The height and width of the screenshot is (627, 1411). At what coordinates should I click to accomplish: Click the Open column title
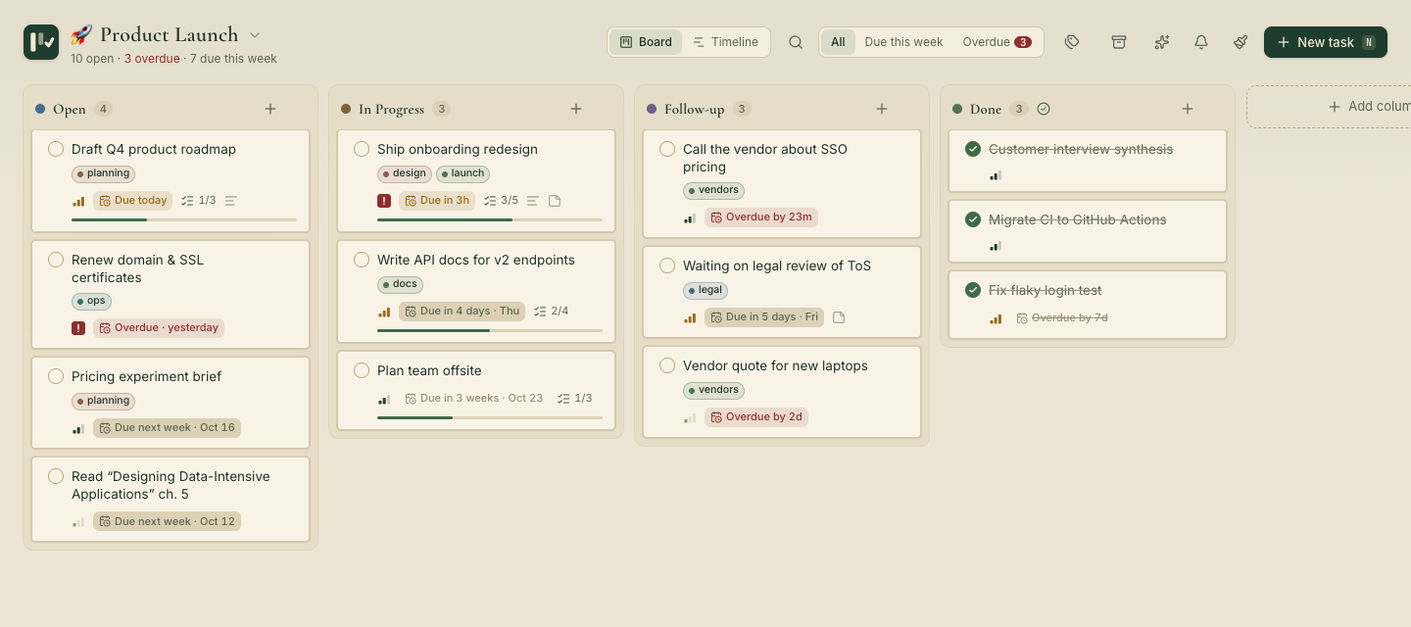point(70,109)
